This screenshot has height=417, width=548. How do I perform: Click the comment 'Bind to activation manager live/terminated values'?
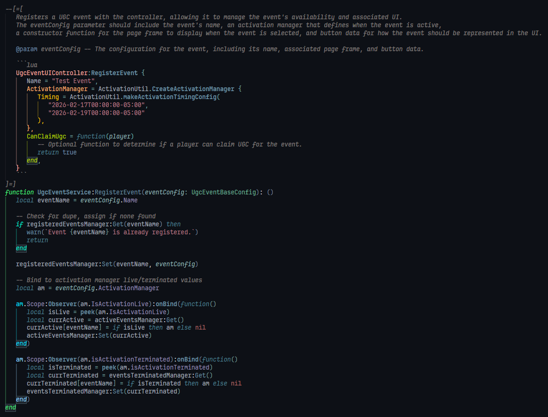pos(109,280)
